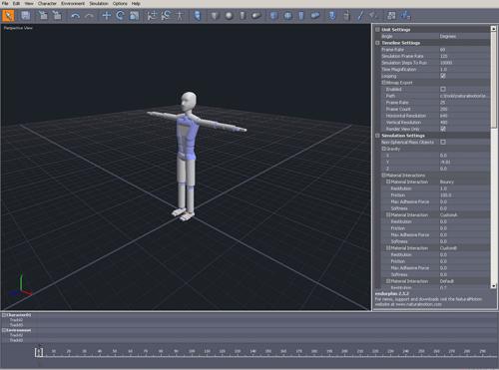Screen dimensions: 499x370
Task: Click the timeline frame marker at start
Action: (39, 352)
